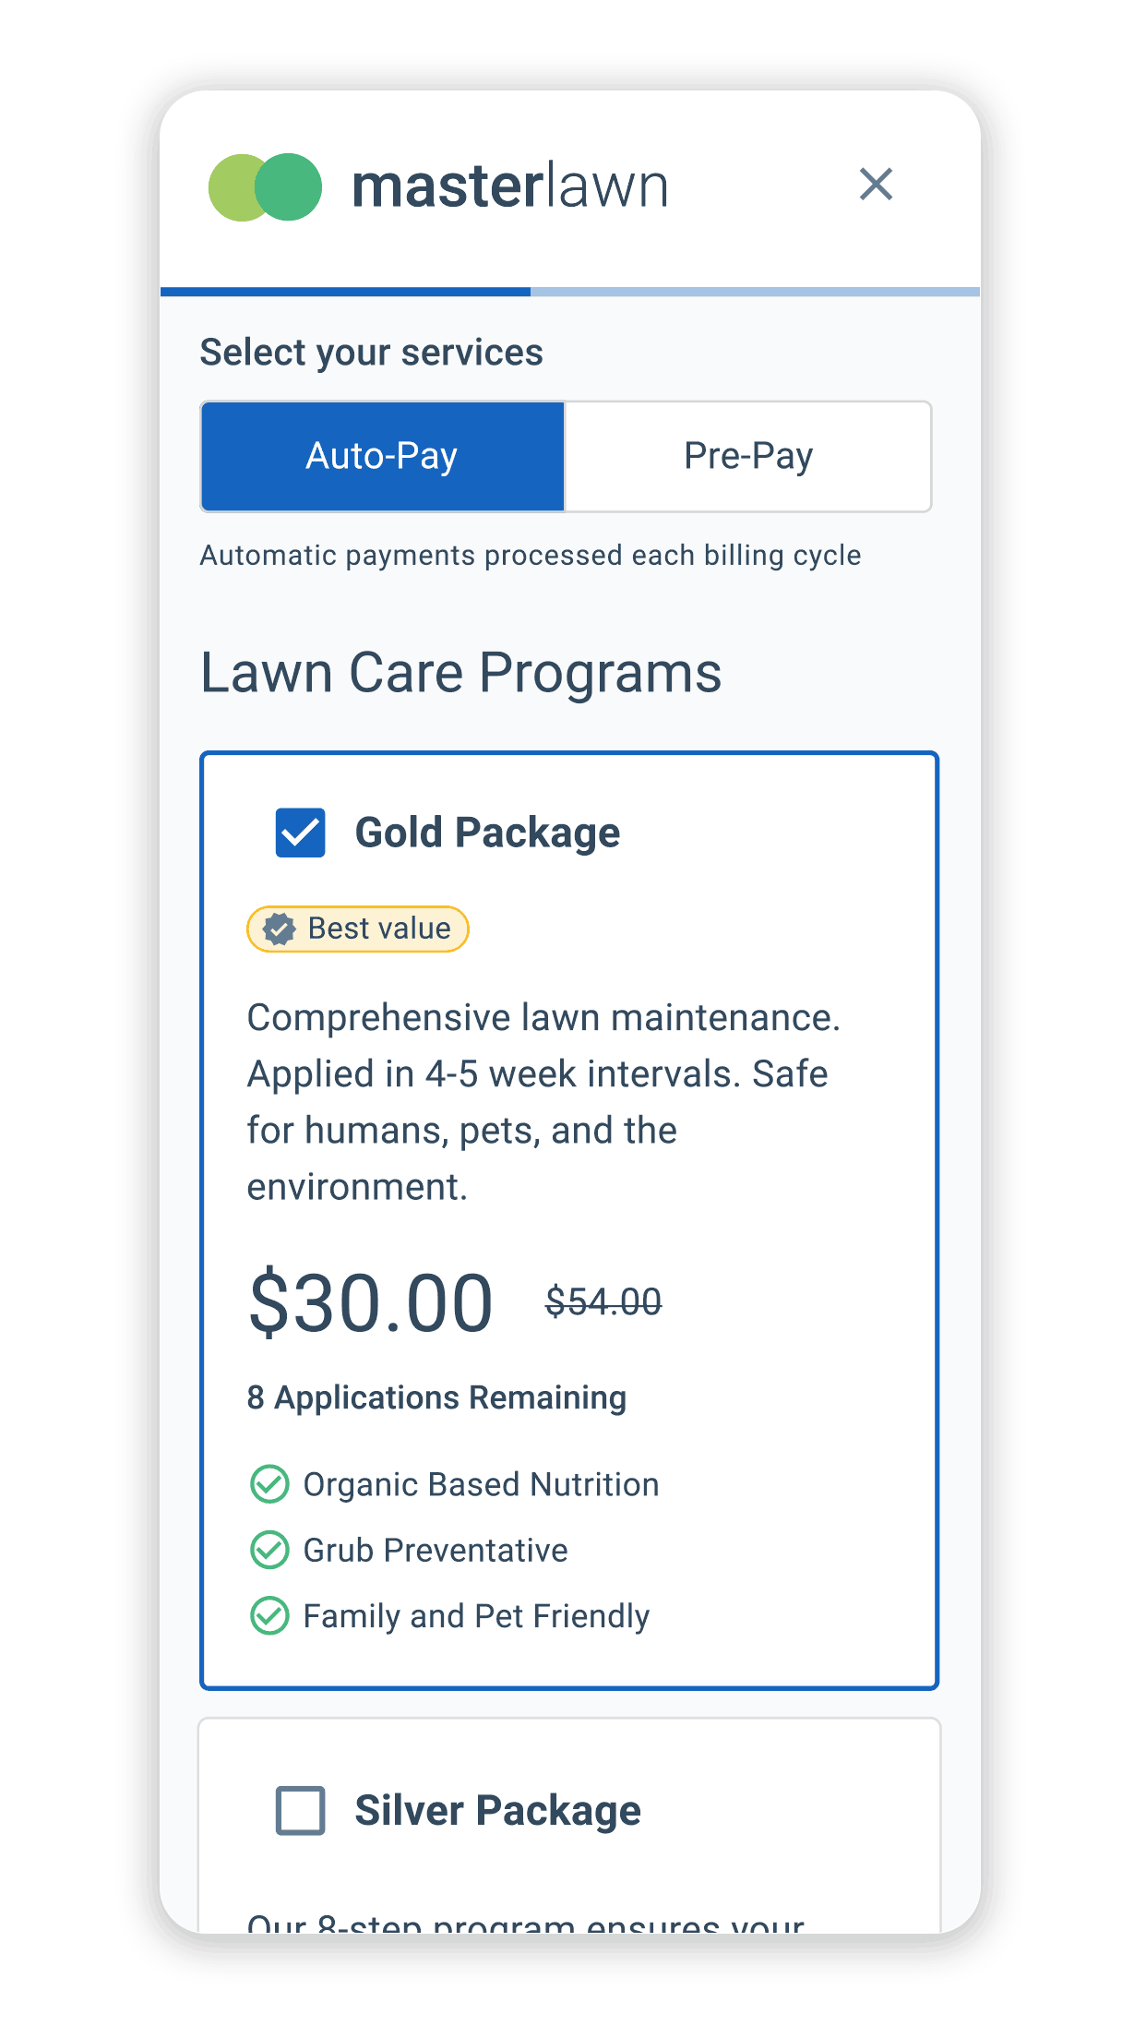The height and width of the screenshot is (2038, 1146).
Task: Click the $30.00 discounted price
Action: [x=371, y=1302]
